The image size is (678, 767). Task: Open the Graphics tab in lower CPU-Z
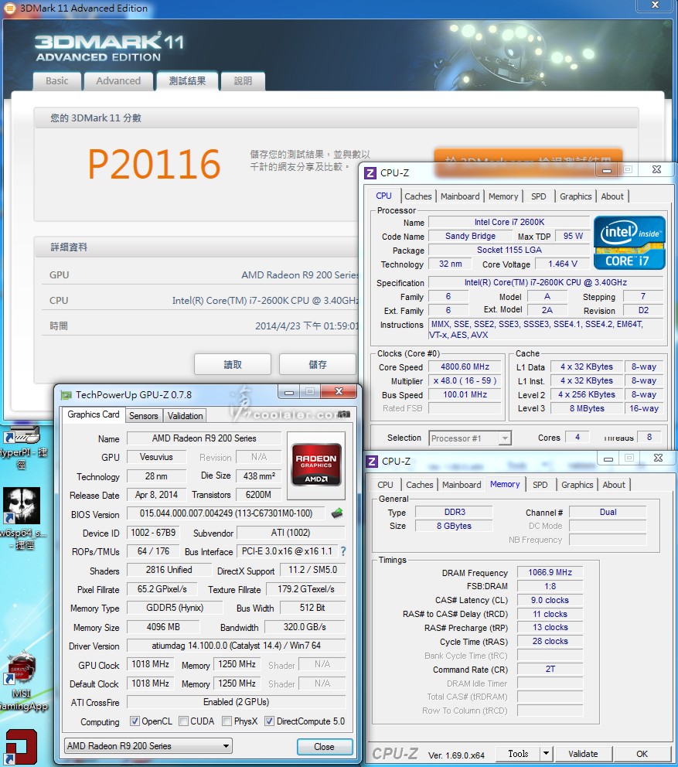click(577, 485)
